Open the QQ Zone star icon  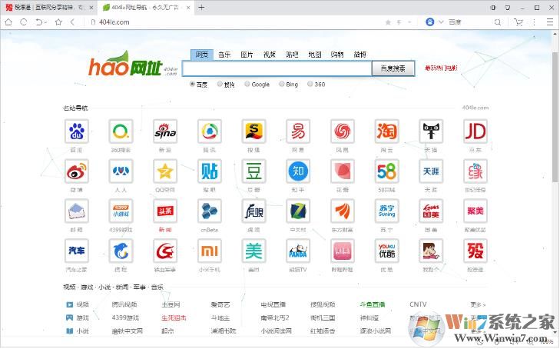pos(165,171)
